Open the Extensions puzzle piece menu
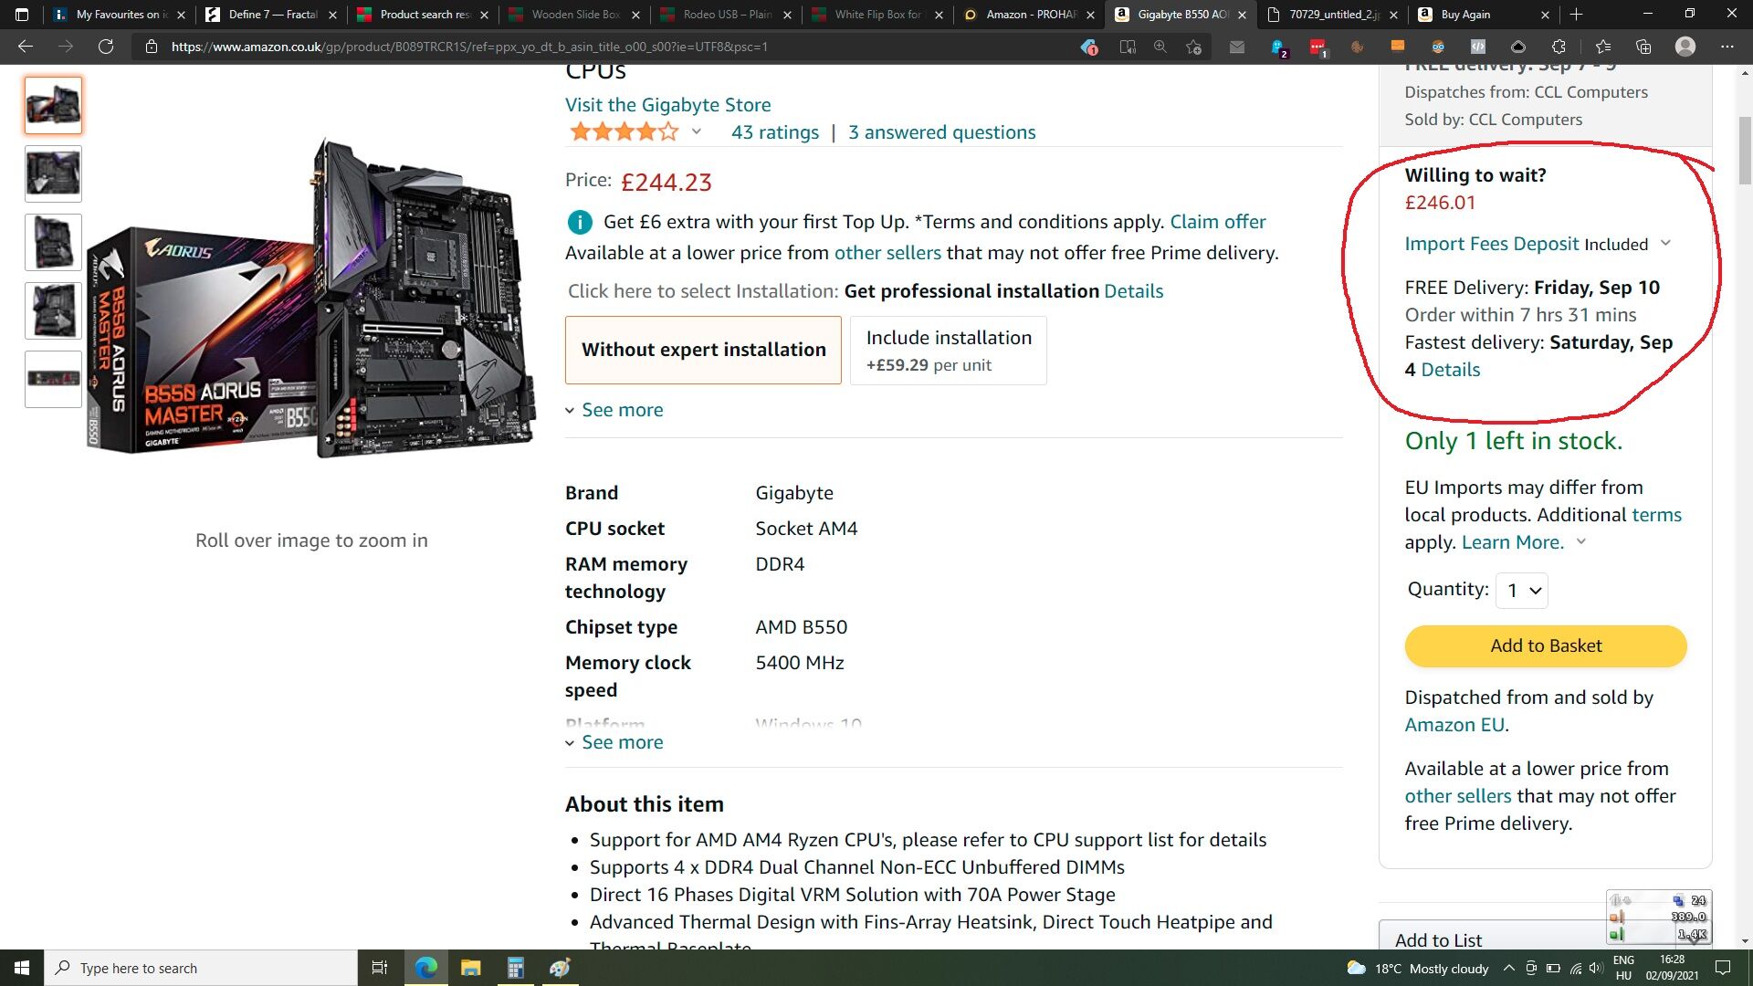 tap(1559, 47)
